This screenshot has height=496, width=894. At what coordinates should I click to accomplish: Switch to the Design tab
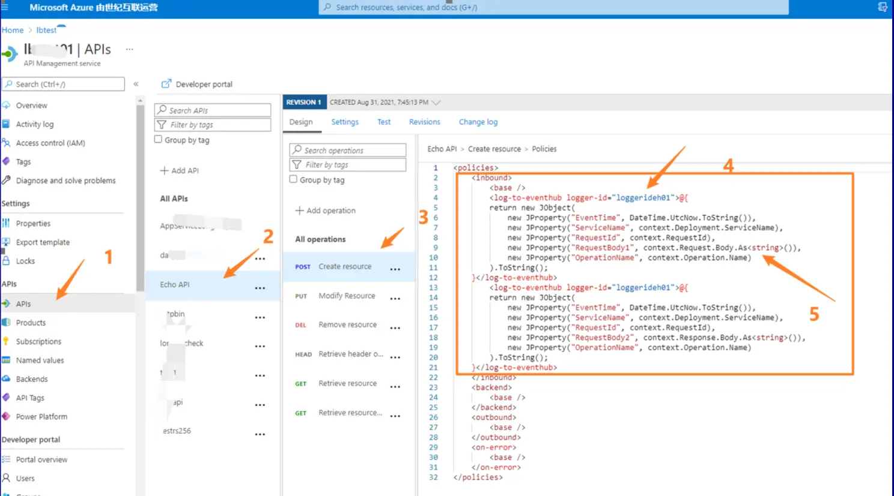(x=301, y=122)
